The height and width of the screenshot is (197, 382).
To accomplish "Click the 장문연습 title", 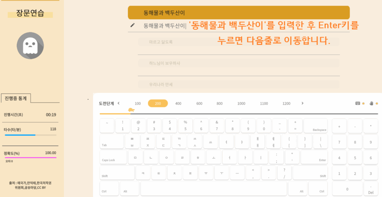I will [x=30, y=13].
